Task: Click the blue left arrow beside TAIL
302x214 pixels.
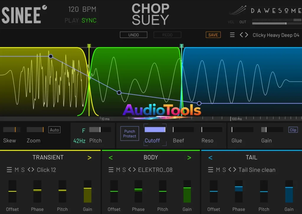Action: click(210, 158)
